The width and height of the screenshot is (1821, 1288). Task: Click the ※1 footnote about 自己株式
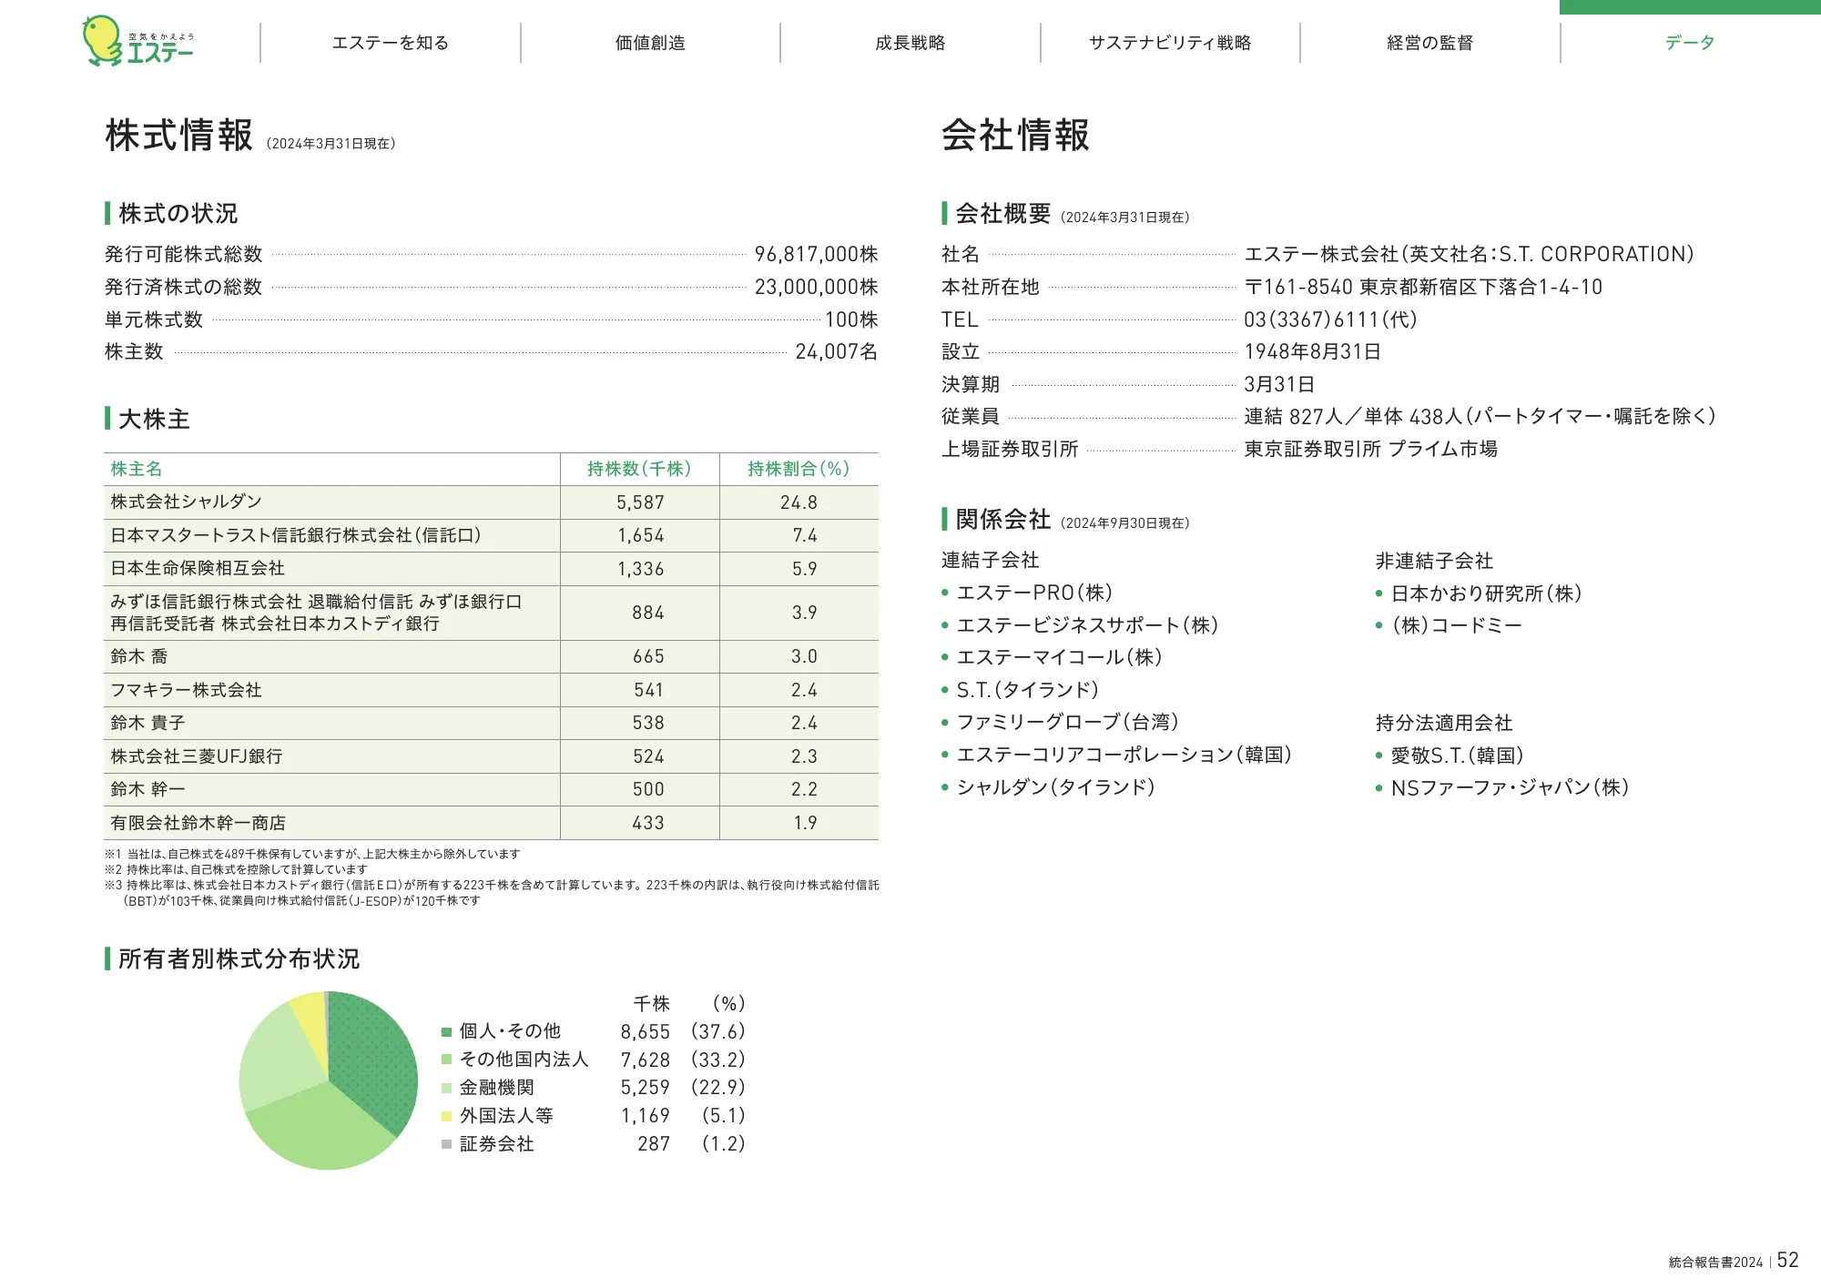tap(312, 854)
